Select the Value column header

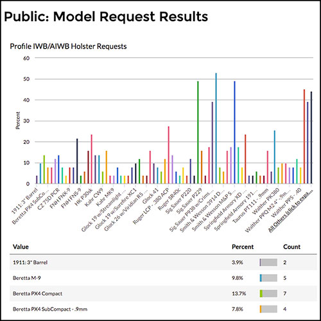(x=21, y=247)
